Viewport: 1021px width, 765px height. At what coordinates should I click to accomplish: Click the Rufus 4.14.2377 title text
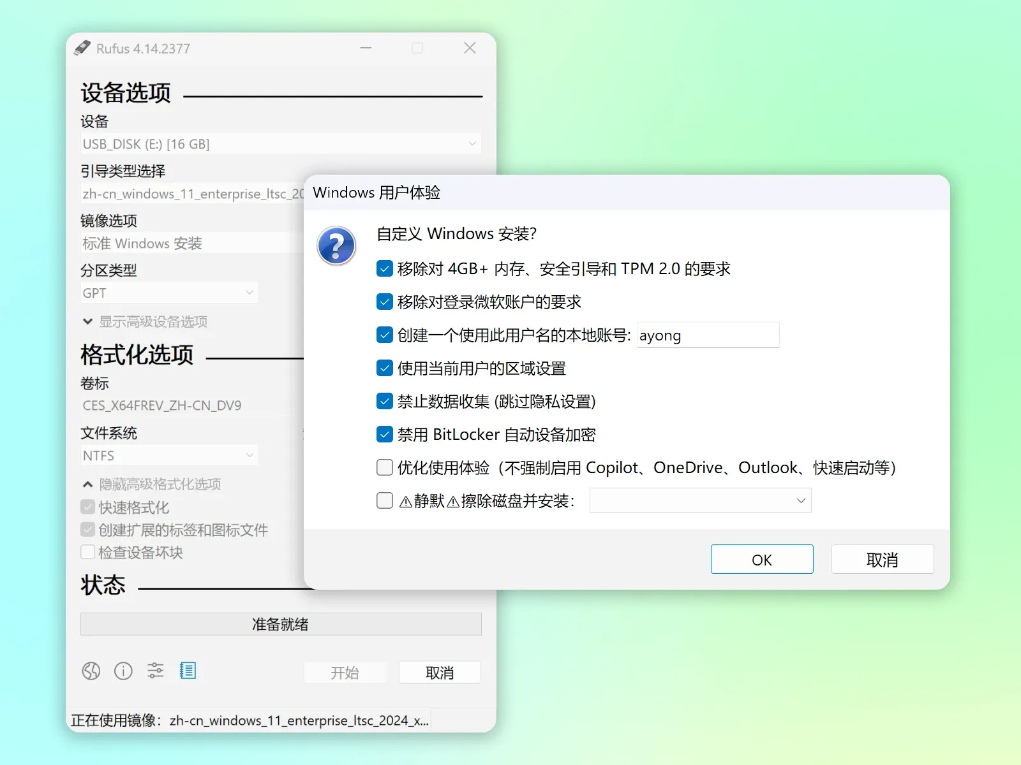click(x=143, y=49)
